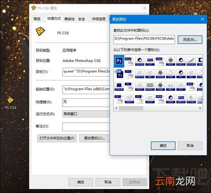Click the icon list scroll left arrow

116,108
